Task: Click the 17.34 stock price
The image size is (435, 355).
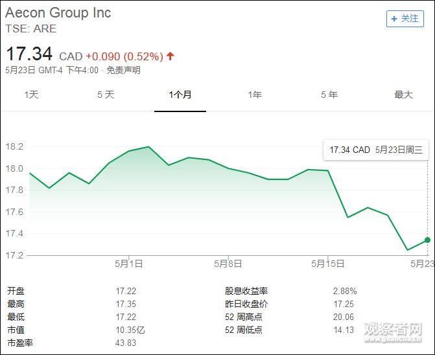Action: click(x=29, y=53)
